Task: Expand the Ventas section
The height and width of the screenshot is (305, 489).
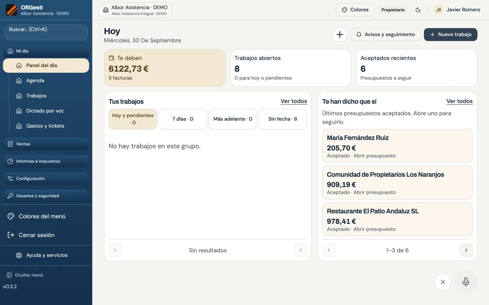Action: pyautogui.click(x=46, y=144)
